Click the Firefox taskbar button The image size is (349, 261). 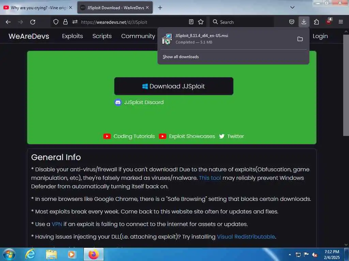93,254
